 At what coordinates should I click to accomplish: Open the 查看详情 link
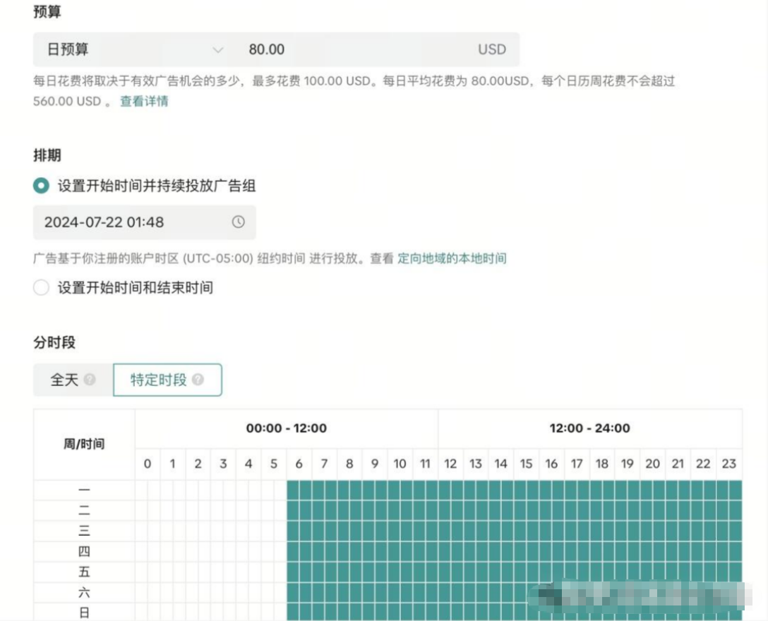tap(143, 101)
